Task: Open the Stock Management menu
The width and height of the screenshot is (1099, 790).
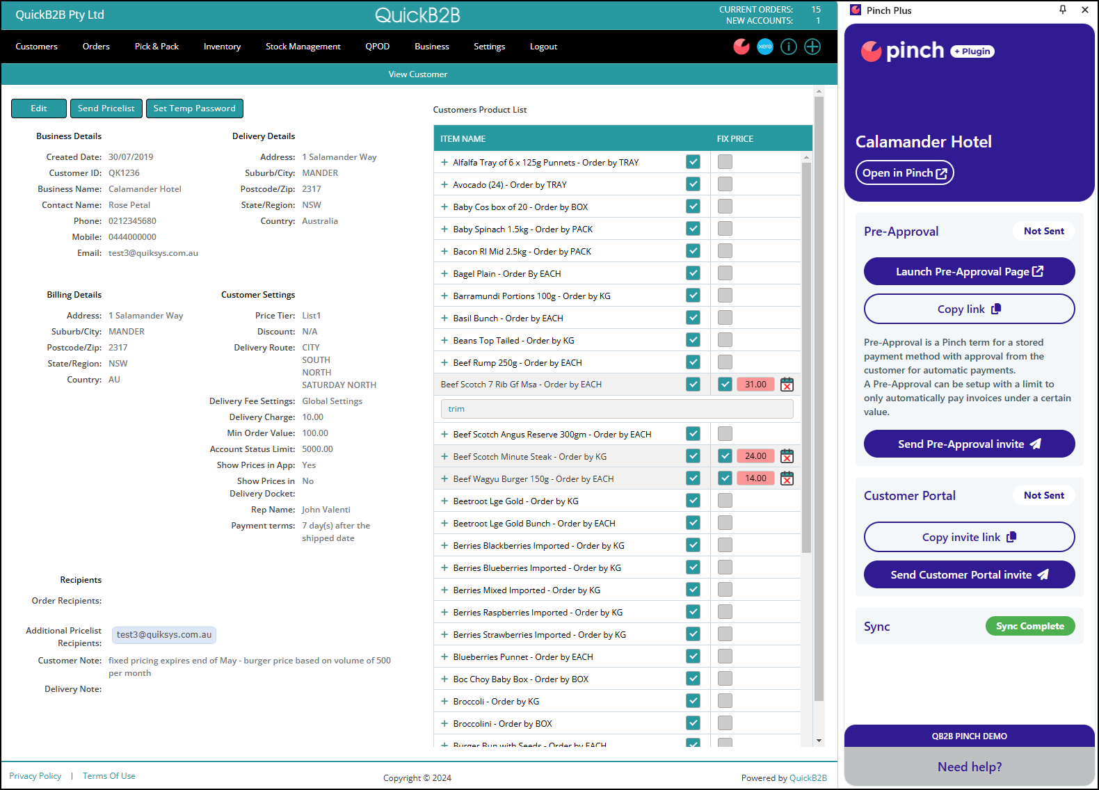Action: coord(303,47)
